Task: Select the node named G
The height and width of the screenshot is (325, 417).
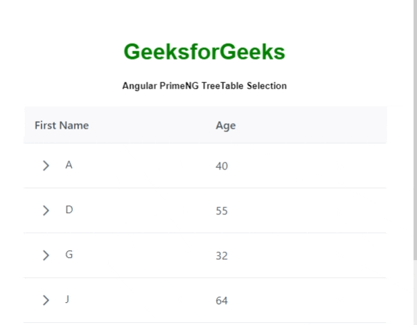Action: [69, 255]
